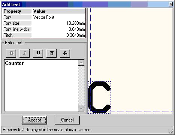Toggle bold text formatting
The image size is (175, 135).
pyautogui.click(x=11, y=53)
